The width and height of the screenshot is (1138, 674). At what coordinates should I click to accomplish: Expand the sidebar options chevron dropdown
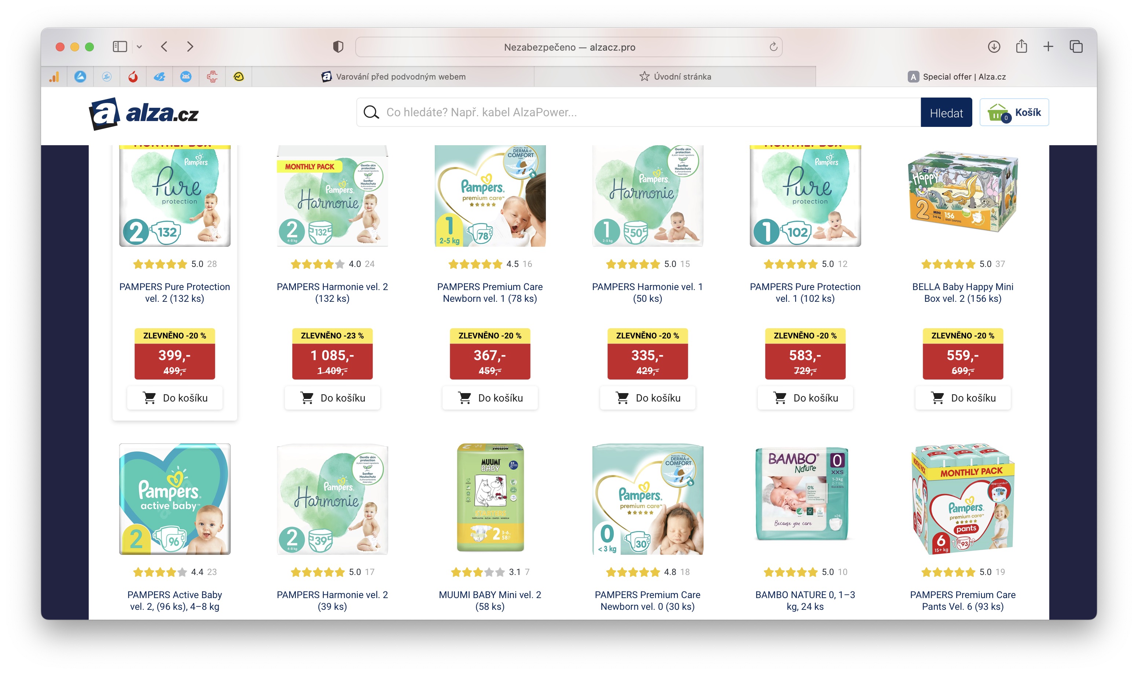coord(139,47)
